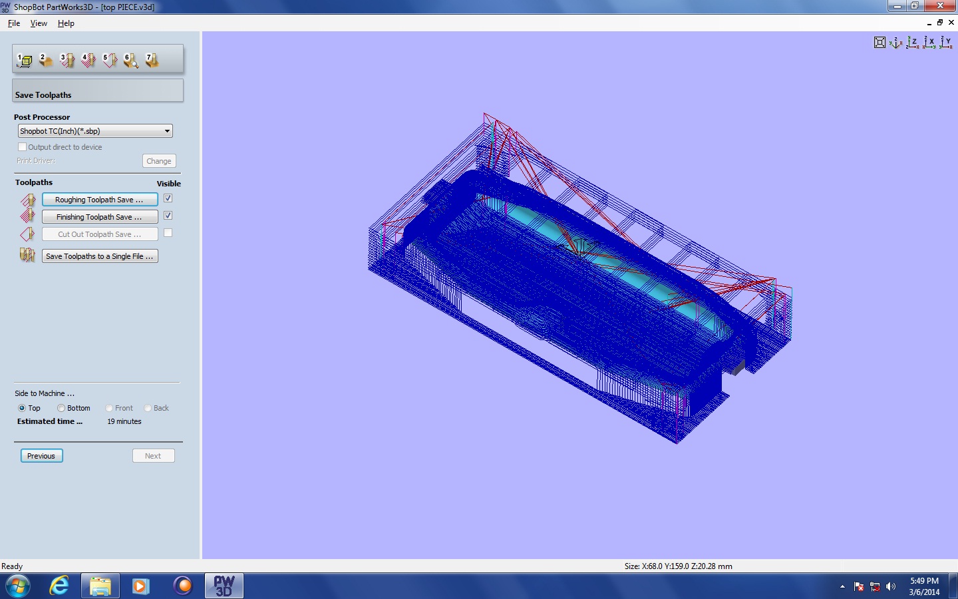This screenshot has width=958, height=599.
Task: Select the Back side radio button
Action: [x=148, y=408]
